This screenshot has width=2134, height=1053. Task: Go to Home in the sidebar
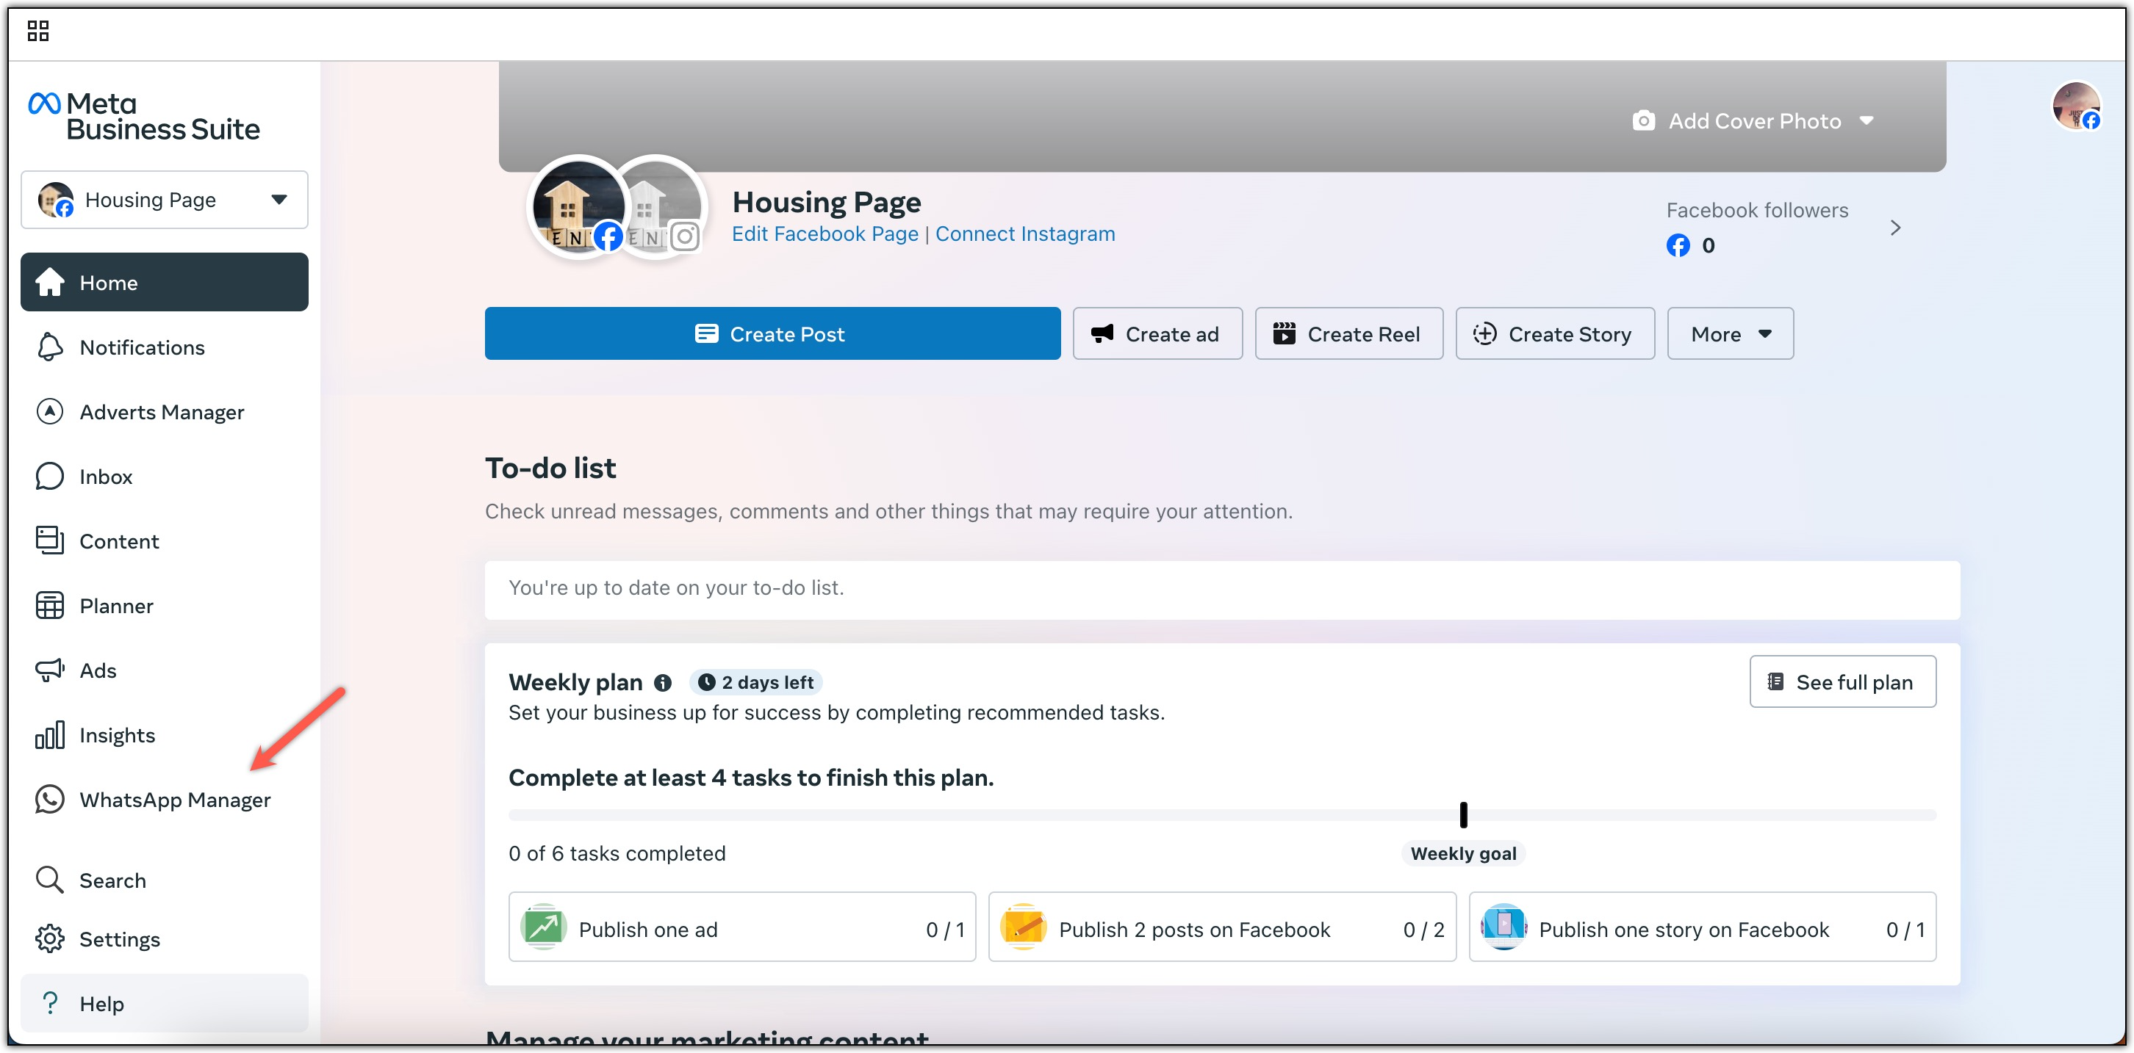(x=164, y=282)
